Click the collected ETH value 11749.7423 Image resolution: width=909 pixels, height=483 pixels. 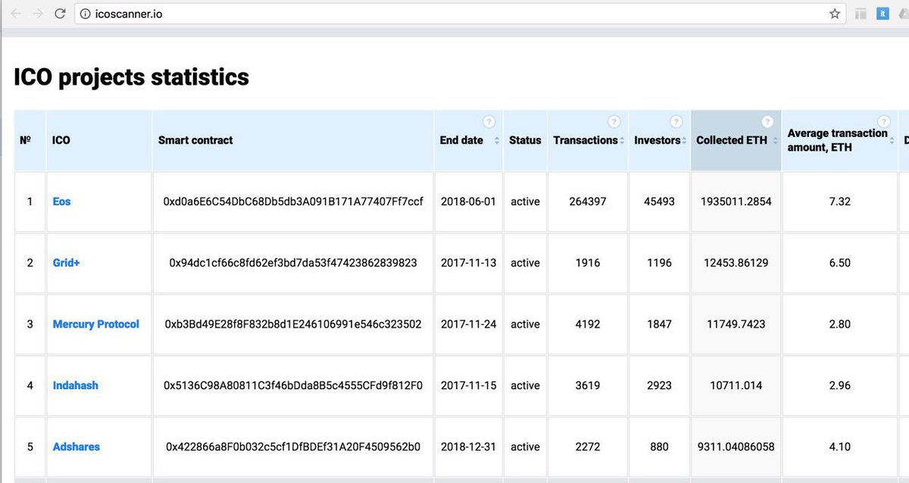point(736,324)
